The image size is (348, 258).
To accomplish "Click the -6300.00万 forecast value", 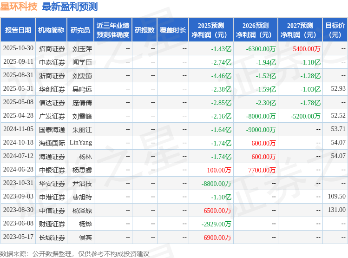I will [261, 49].
